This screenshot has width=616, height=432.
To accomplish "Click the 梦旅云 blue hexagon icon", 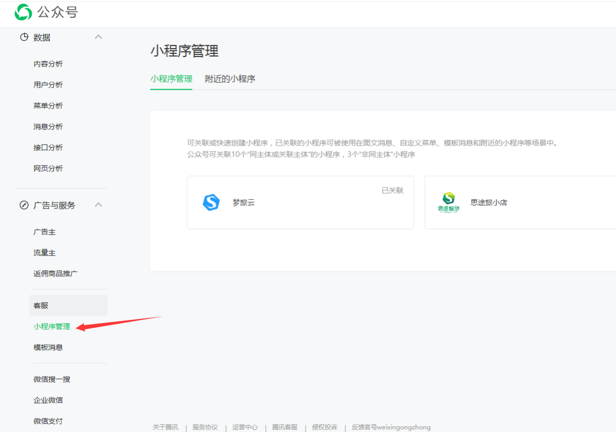I will (x=211, y=202).
